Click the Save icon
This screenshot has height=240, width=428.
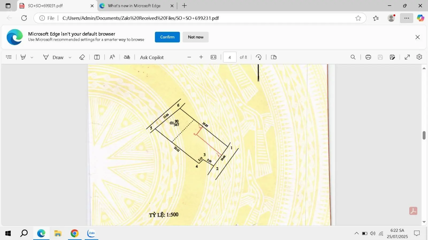[380, 57]
